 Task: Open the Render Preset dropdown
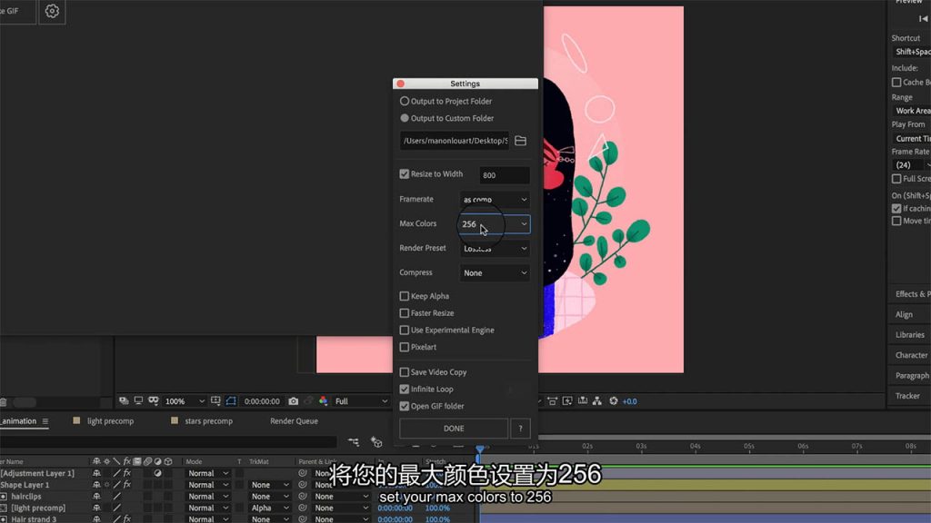[495, 249]
